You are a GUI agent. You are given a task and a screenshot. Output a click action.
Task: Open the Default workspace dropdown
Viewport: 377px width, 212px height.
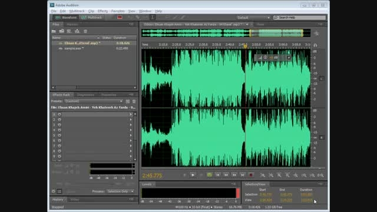tap(253, 18)
